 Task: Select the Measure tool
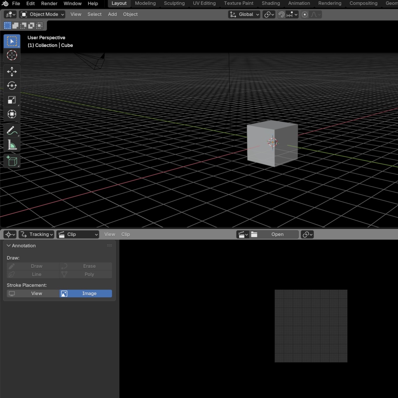click(12, 144)
